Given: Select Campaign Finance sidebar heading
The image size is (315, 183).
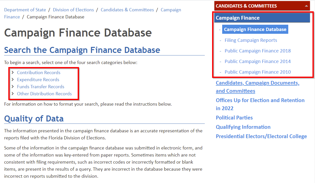Looking at the screenshot, I should coord(262,18).
